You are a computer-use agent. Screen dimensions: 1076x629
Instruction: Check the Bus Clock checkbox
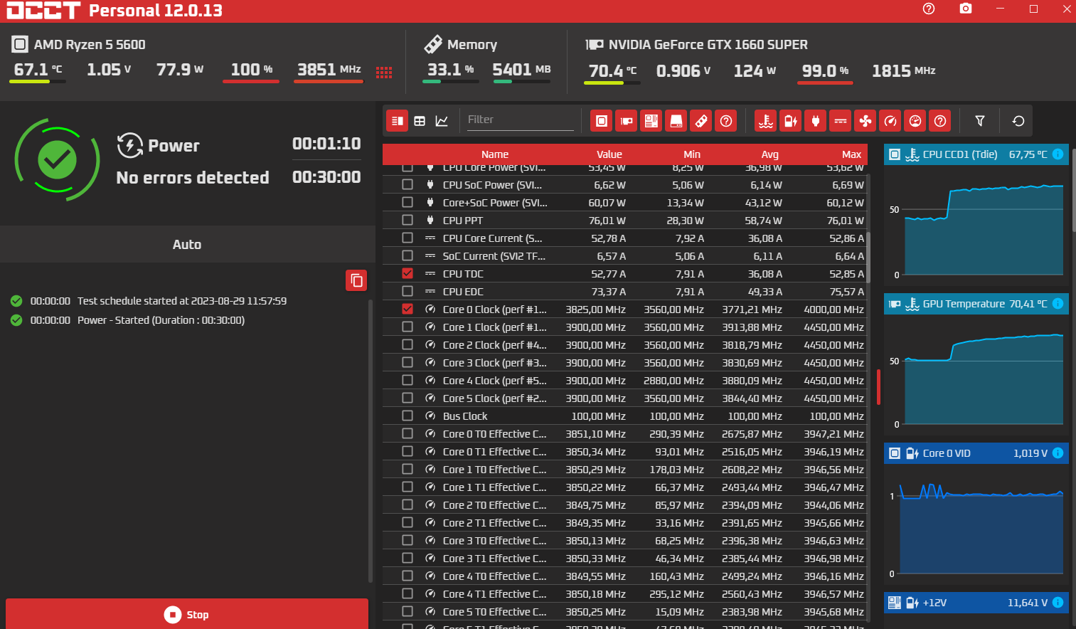pyautogui.click(x=408, y=416)
